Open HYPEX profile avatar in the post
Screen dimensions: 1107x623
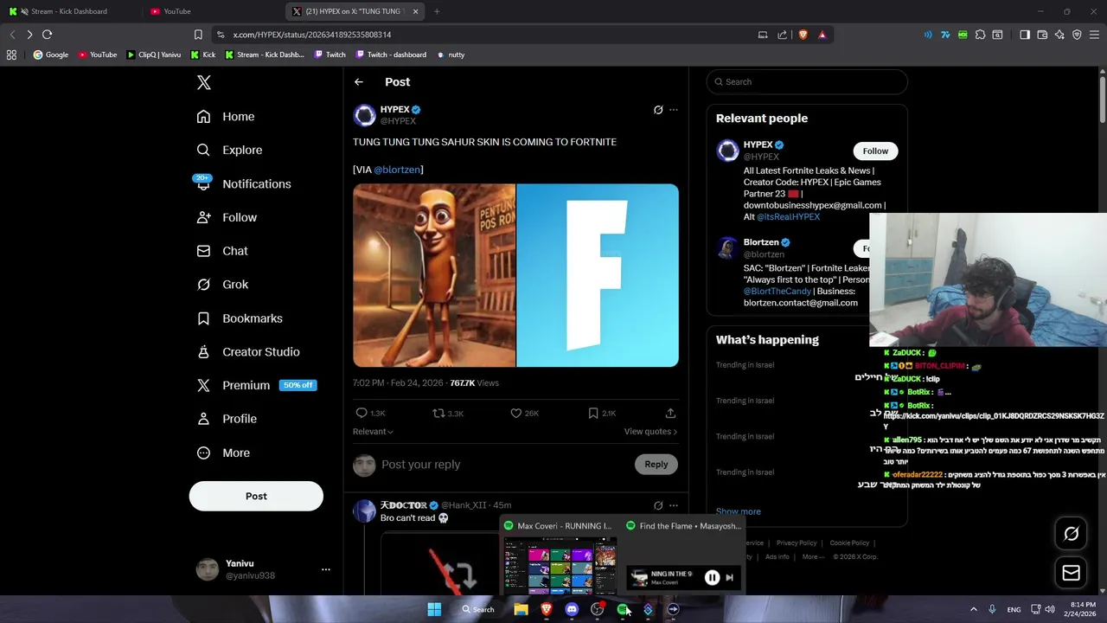(365, 115)
